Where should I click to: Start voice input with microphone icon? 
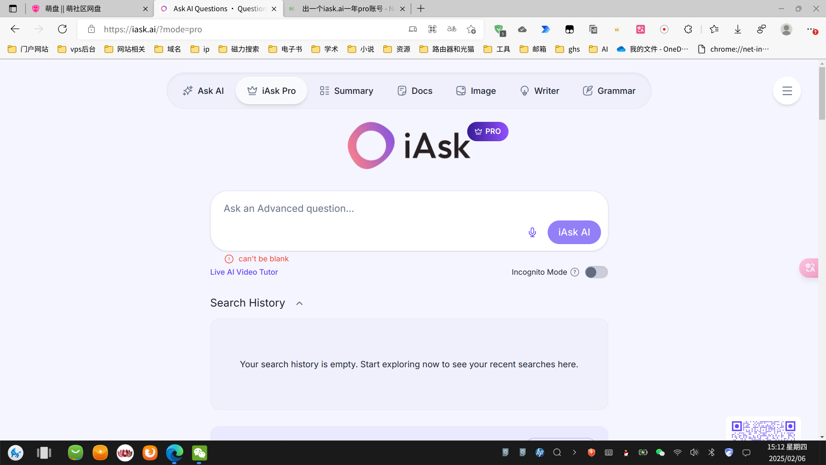[x=532, y=232]
